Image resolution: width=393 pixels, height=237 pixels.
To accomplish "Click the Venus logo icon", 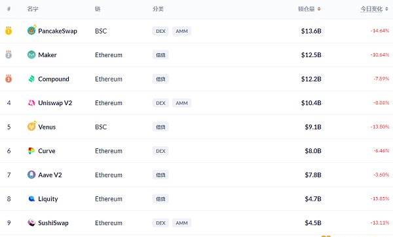I will 31,126.
